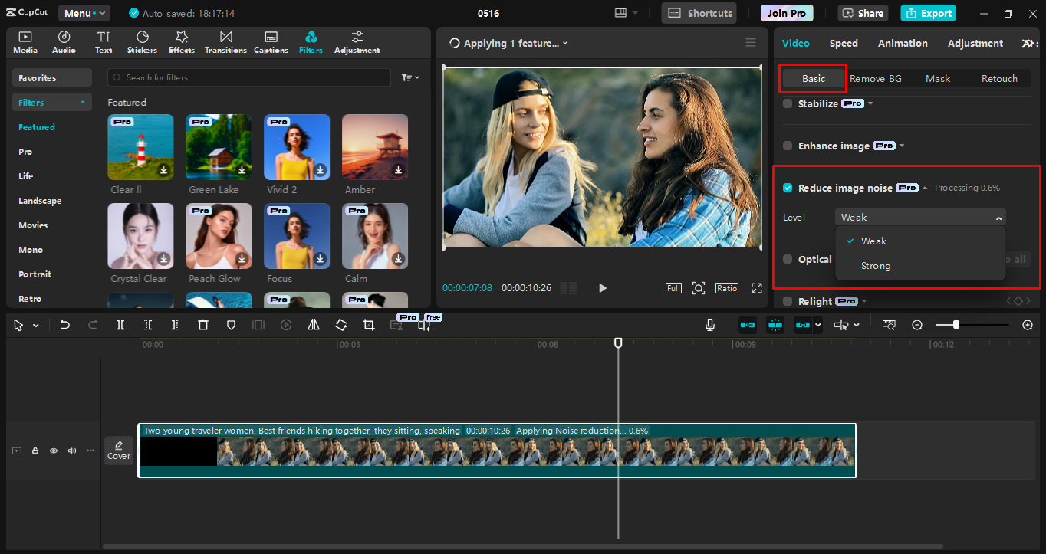Enable the Stabilize checkbox
The image size is (1046, 554).
coord(788,103)
